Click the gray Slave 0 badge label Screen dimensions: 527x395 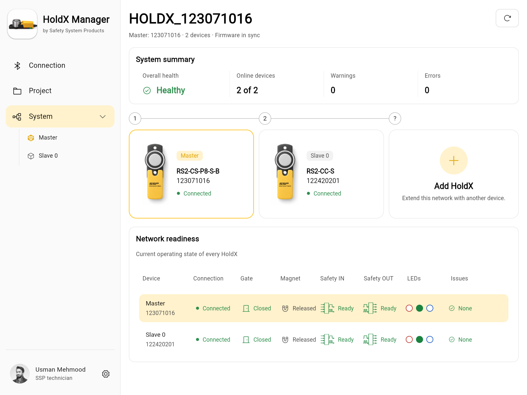pyautogui.click(x=320, y=156)
